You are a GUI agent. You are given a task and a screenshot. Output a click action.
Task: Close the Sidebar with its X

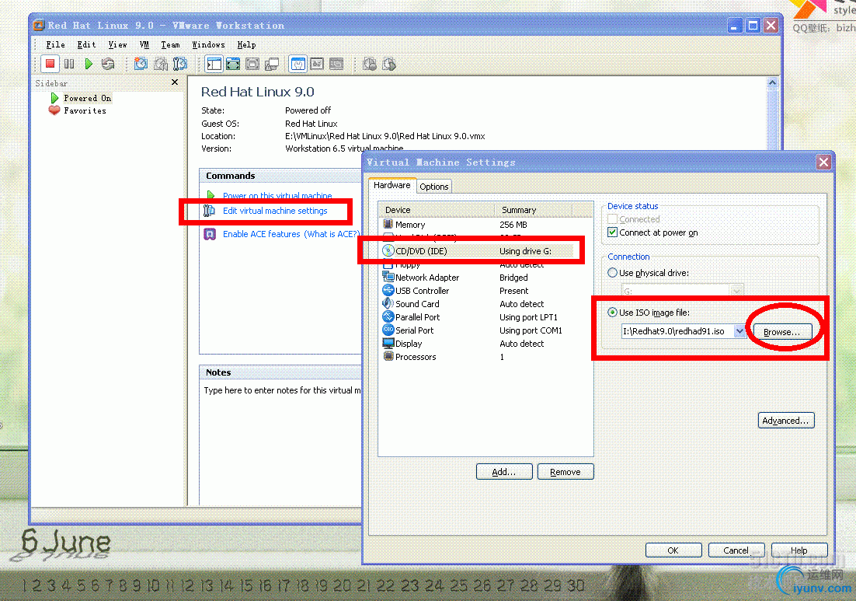pos(175,82)
